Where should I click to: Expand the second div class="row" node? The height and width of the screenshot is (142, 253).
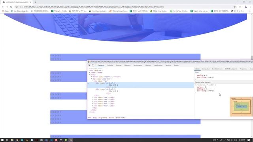(x=93, y=97)
